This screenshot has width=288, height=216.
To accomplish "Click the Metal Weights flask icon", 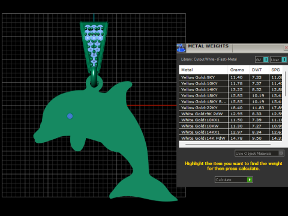I will 181,48.
